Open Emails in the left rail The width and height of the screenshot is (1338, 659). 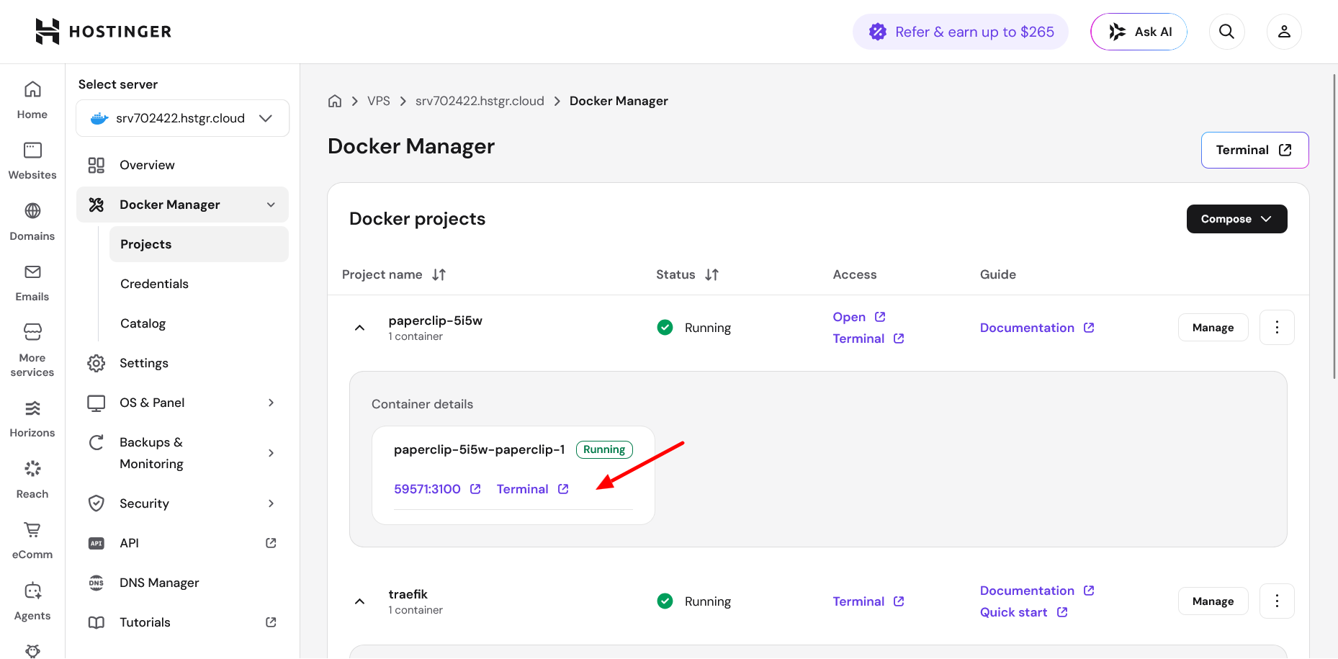pos(32,282)
